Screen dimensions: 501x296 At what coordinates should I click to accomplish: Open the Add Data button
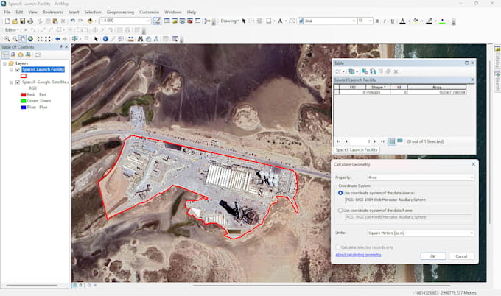tap(90, 21)
